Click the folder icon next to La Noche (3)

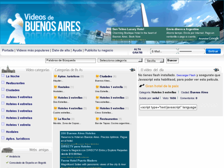(x=55, y=119)
